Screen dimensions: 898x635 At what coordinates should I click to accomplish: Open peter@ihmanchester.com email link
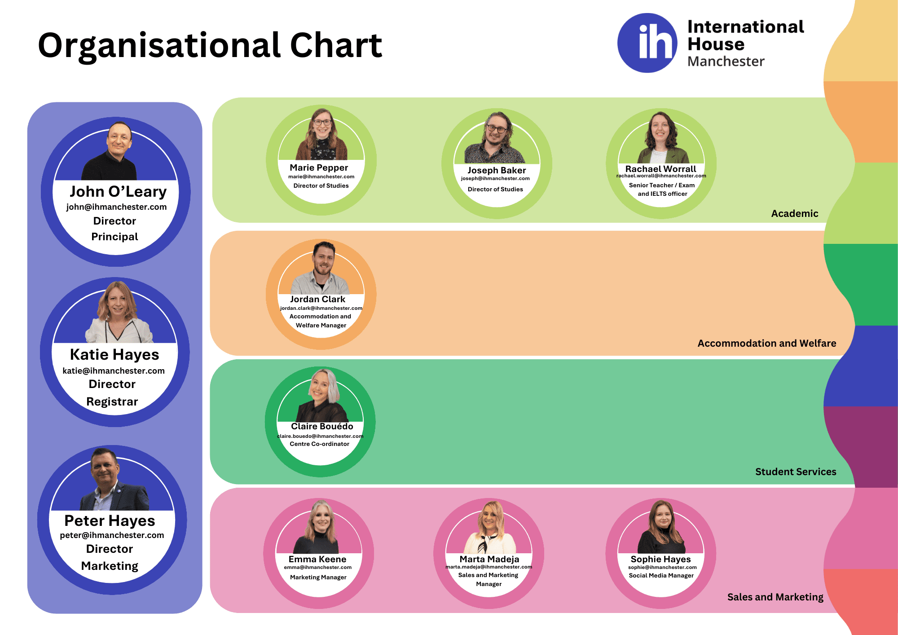click(x=112, y=535)
